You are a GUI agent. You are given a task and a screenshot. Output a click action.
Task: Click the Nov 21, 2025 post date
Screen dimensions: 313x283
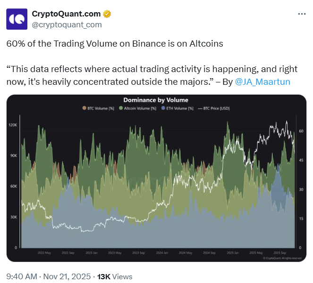pyautogui.click(x=67, y=276)
